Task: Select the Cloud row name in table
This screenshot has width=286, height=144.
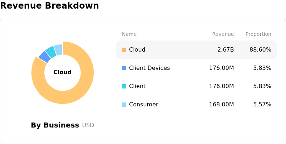Action: tap(137, 50)
